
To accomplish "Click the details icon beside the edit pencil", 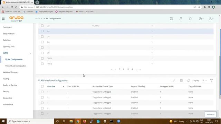I will coord(181,81).
